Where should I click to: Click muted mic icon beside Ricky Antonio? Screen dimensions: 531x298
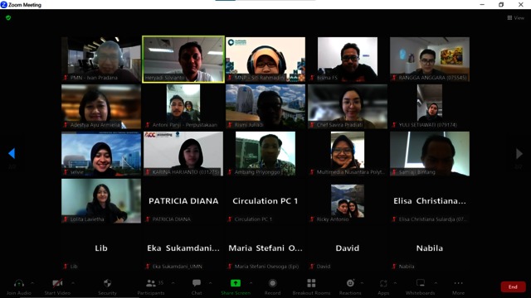point(312,219)
